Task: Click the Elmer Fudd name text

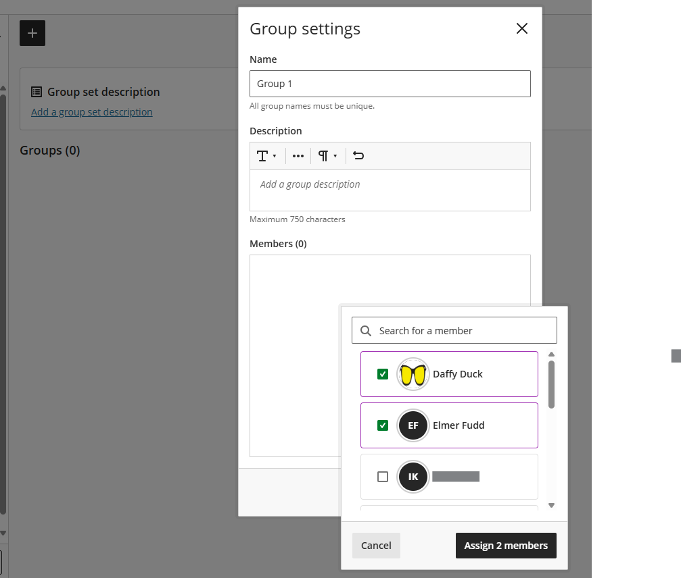Action: pos(459,425)
